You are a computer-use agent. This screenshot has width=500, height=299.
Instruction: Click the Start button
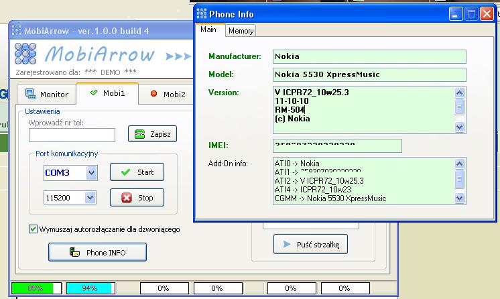137,172
